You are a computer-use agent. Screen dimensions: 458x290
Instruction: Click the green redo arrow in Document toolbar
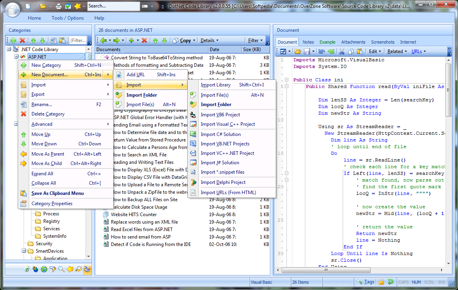click(331, 51)
